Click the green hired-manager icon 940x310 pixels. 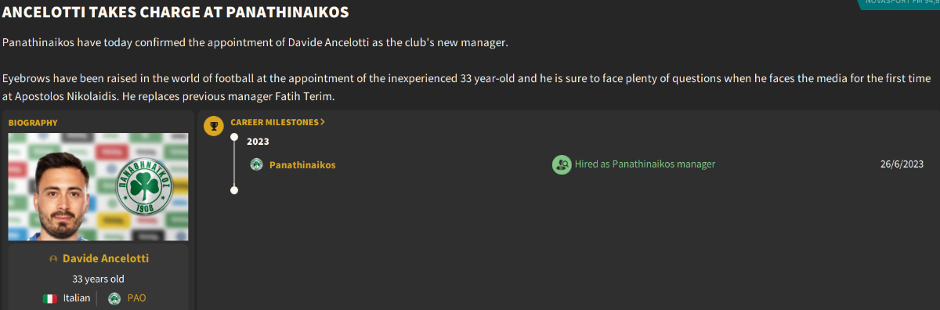(x=562, y=164)
